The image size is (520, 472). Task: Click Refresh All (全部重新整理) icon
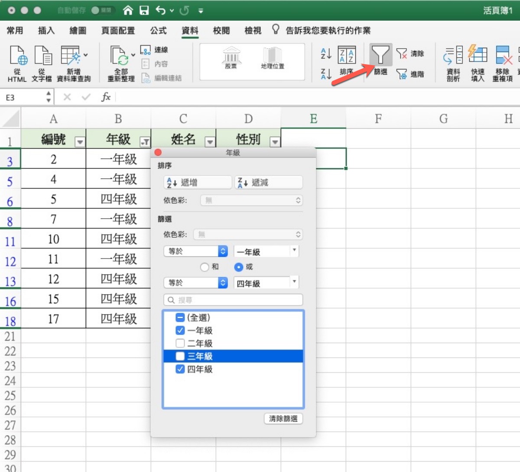coord(120,57)
